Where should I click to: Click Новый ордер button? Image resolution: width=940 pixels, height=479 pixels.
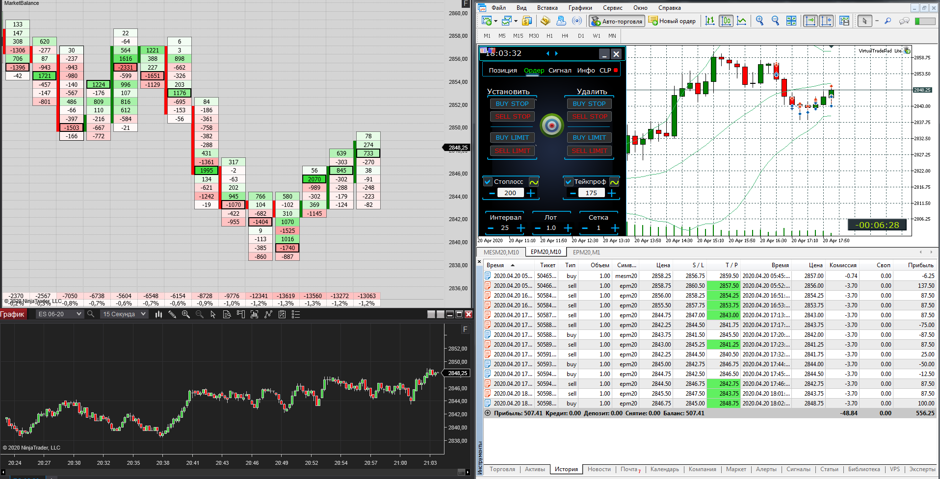(672, 21)
